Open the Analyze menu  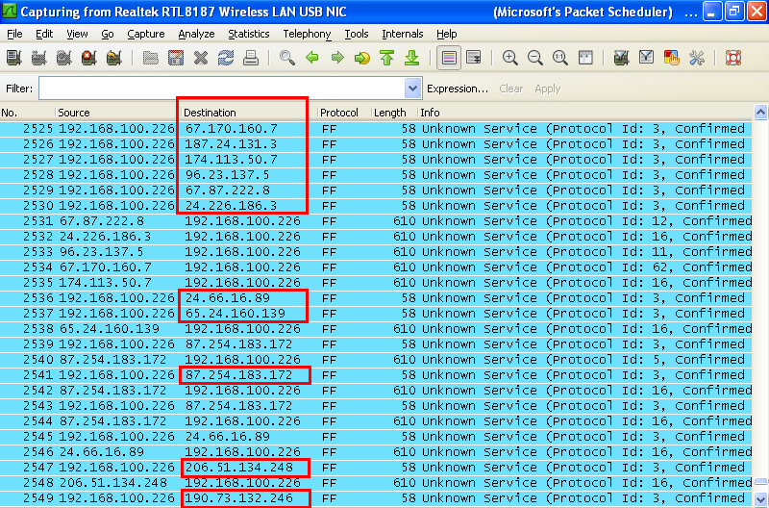(x=196, y=34)
